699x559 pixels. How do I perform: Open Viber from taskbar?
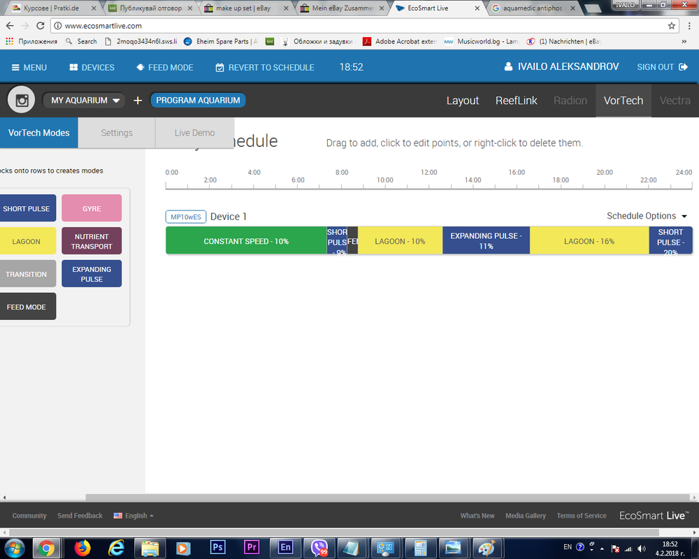[319, 548]
